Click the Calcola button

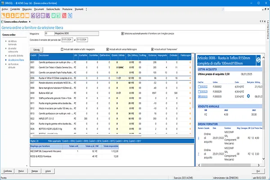coord(36,49)
